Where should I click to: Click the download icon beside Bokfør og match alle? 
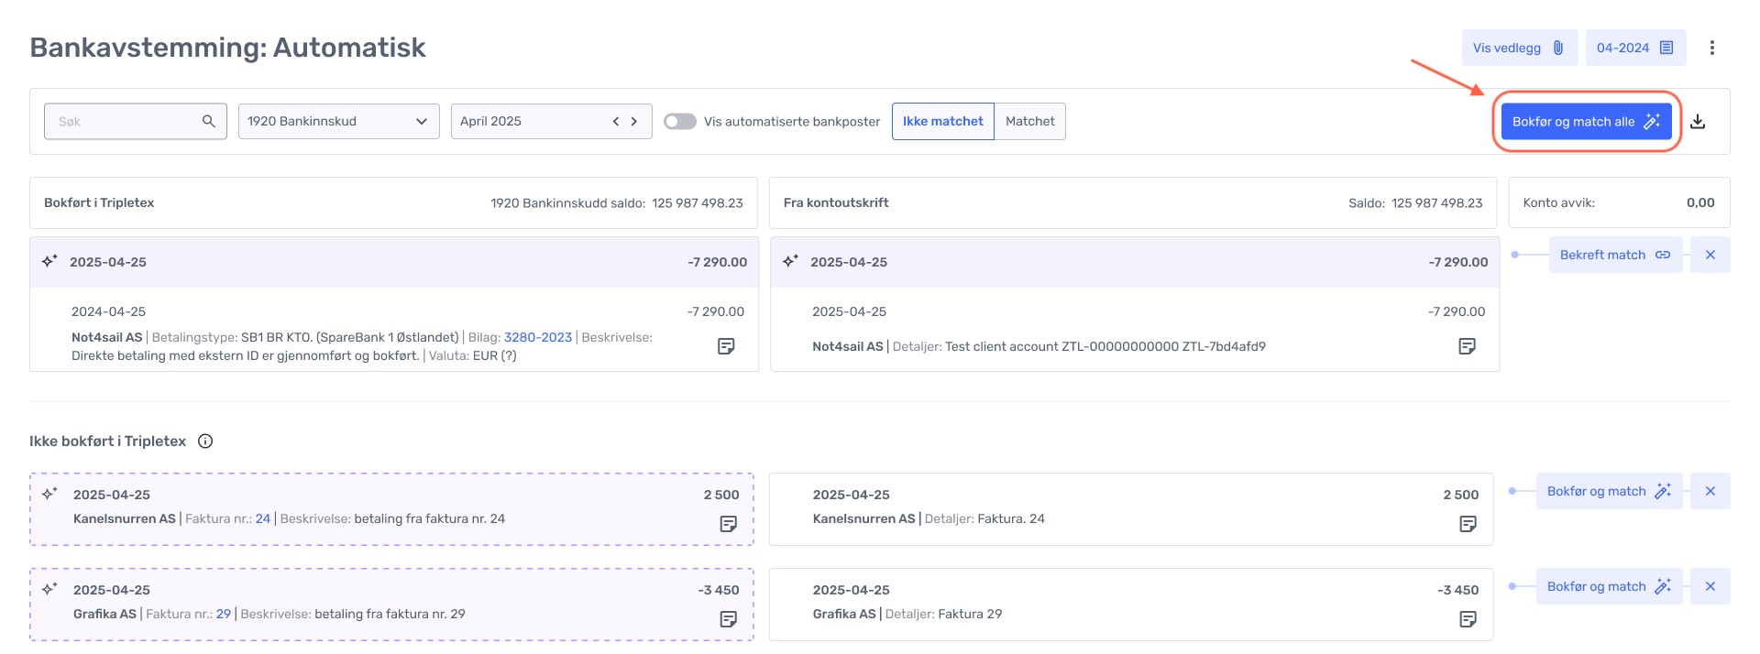1698,122
